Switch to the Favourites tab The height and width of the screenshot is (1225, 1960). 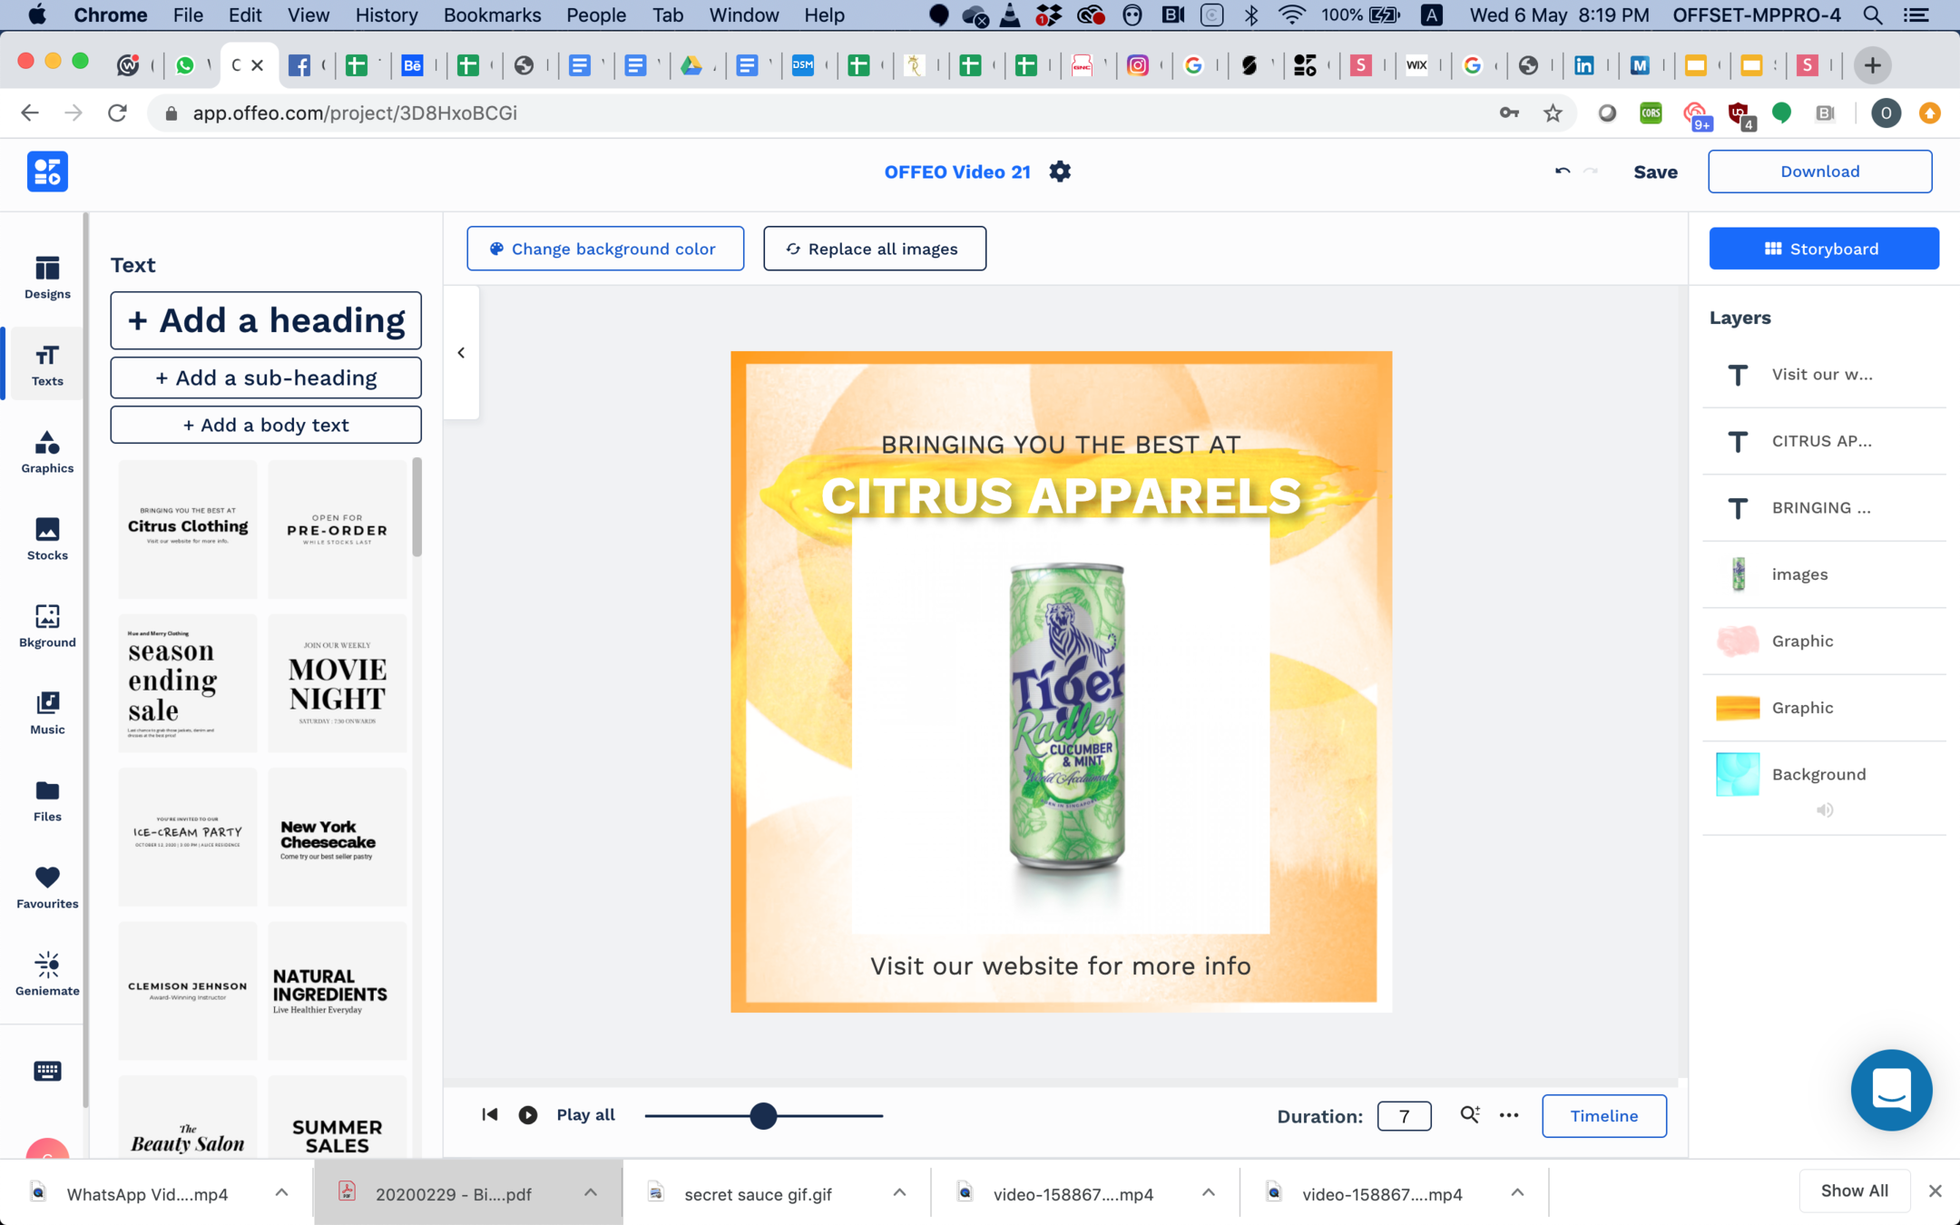coord(47,887)
